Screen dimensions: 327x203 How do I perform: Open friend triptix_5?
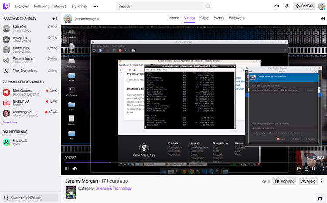[30, 142]
